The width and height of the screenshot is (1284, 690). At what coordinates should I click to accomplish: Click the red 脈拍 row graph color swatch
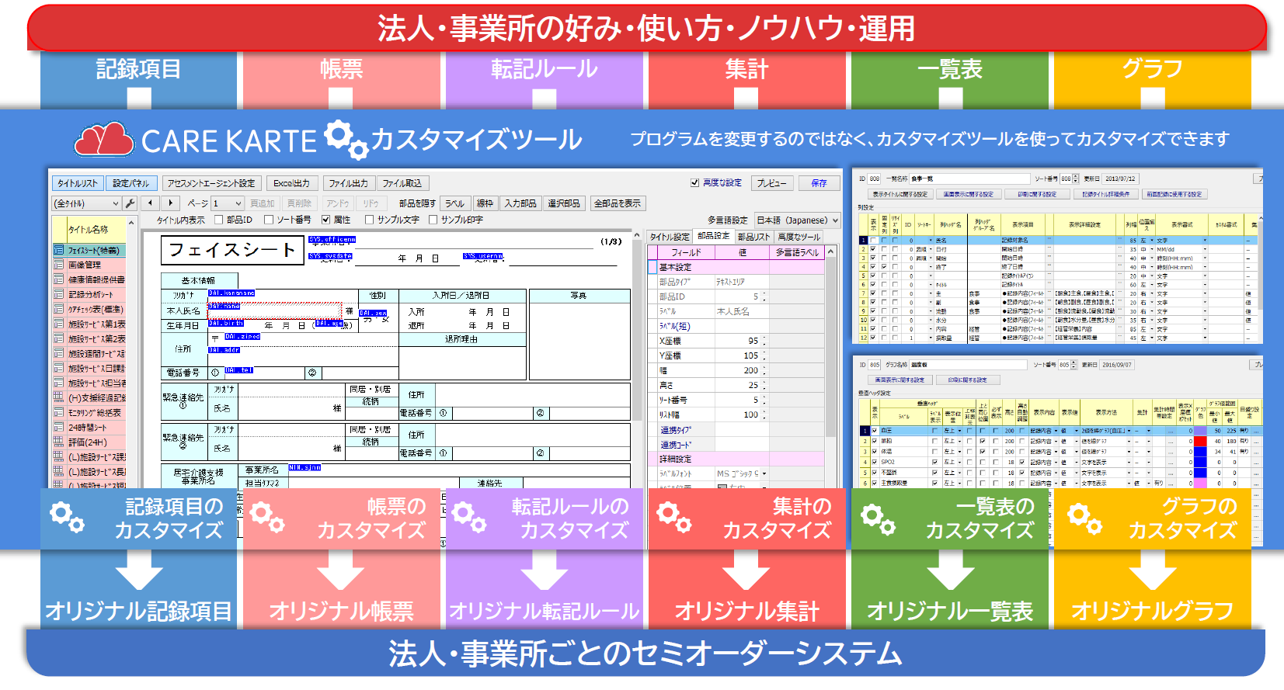1200,441
